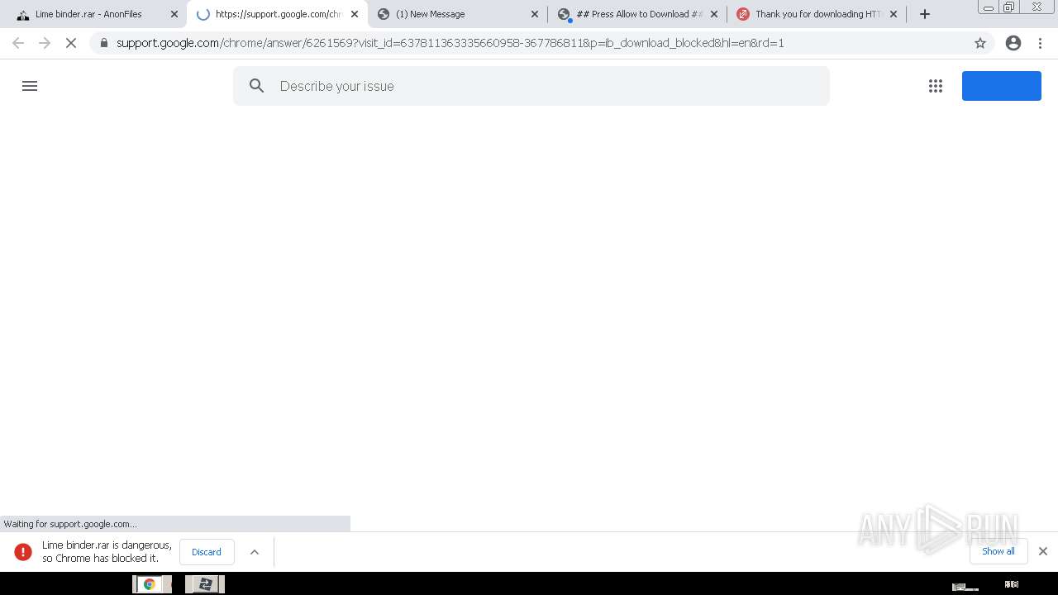Click the address bar URL
This screenshot has height=595, width=1058.
point(450,43)
